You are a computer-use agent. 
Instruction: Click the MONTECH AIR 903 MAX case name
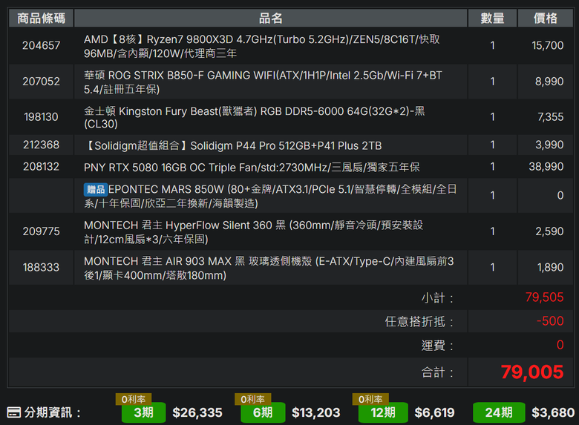point(269,268)
